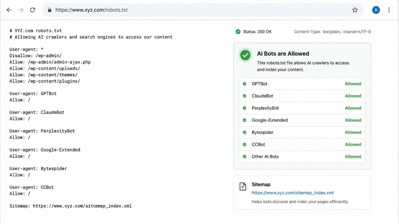399x224 pixels.
Task: Bookmark this page with the star icon
Action: click(355, 10)
